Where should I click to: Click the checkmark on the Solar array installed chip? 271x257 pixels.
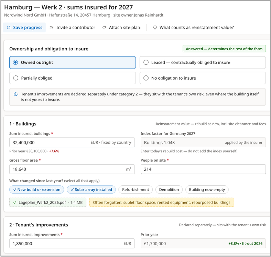[x=72, y=189]
